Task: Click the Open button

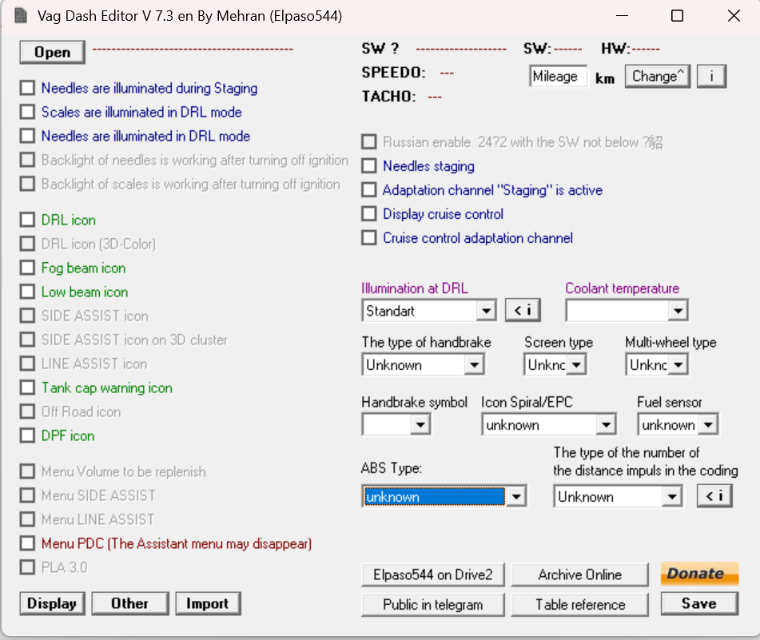Action: (x=52, y=52)
